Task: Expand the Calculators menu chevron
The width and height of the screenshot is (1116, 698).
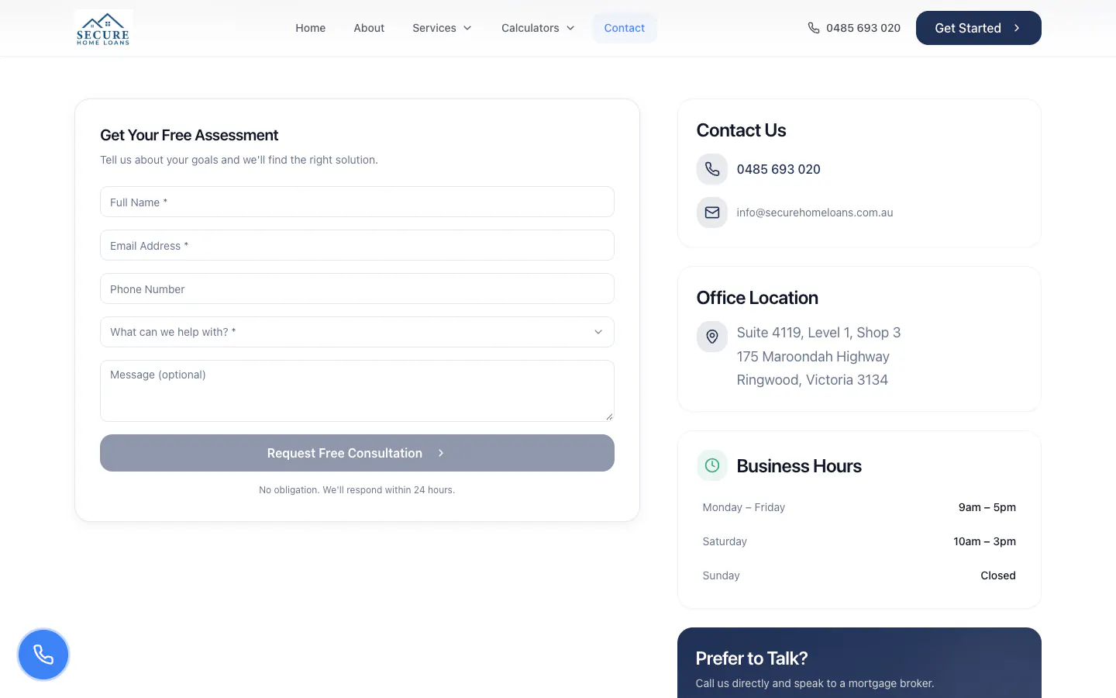Action: click(570, 28)
